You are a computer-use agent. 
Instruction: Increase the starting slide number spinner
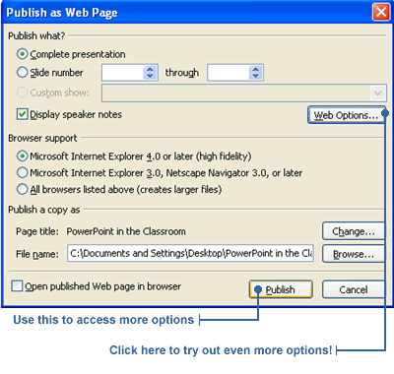[x=150, y=69]
